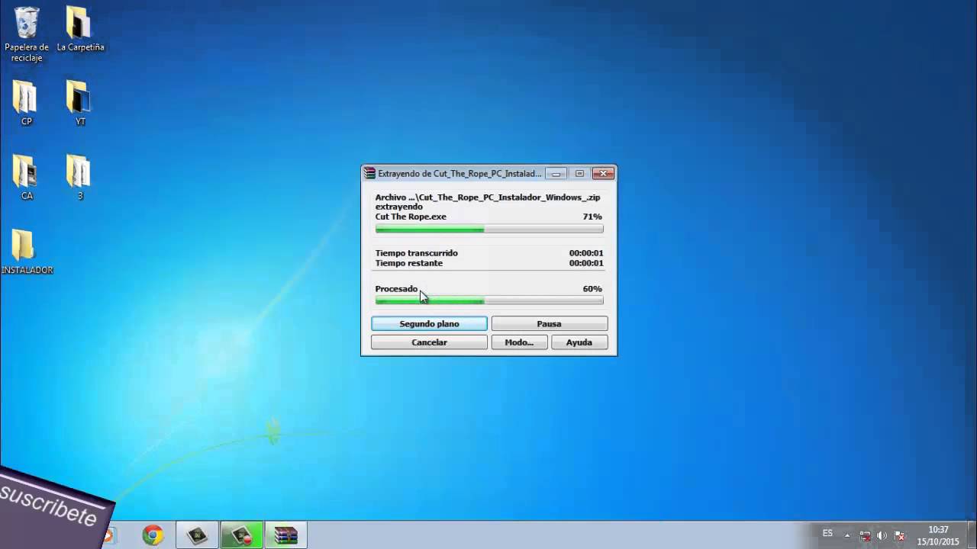This screenshot has width=977, height=549.
Task: Open Google Chrome from the taskbar
Action: pyautogui.click(x=153, y=535)
